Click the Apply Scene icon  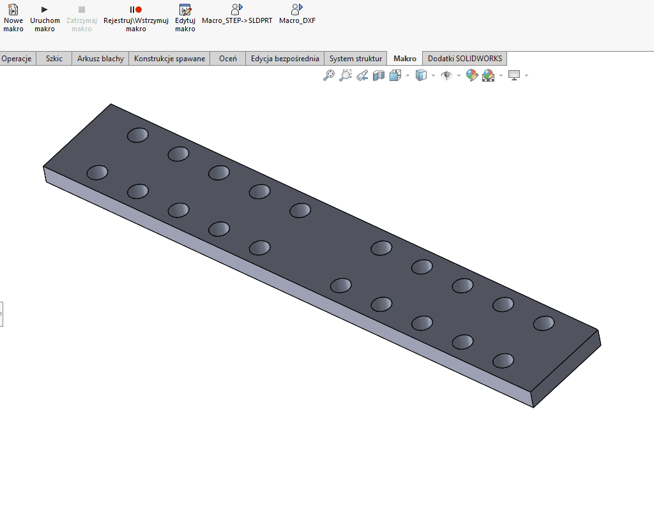pyautogui.click(x=489, y=75)
